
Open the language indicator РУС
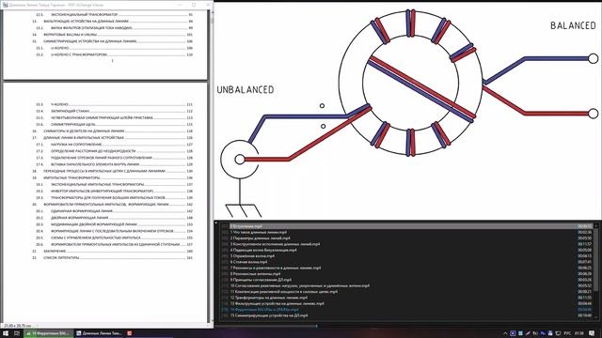pyautogui.click(x=566, y=333)
